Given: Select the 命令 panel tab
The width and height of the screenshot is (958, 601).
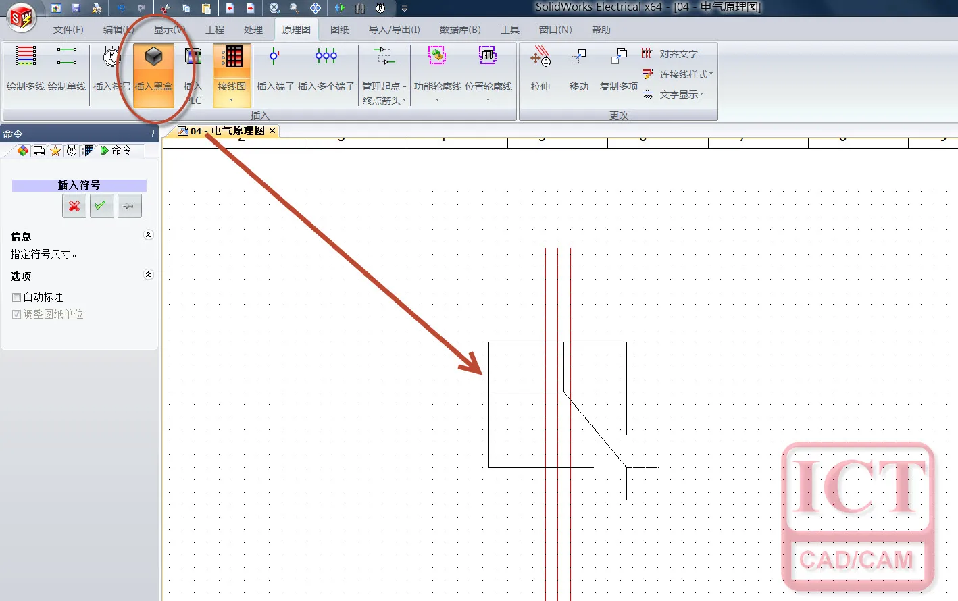Looking at the screenshot, I should coord(116,151).
